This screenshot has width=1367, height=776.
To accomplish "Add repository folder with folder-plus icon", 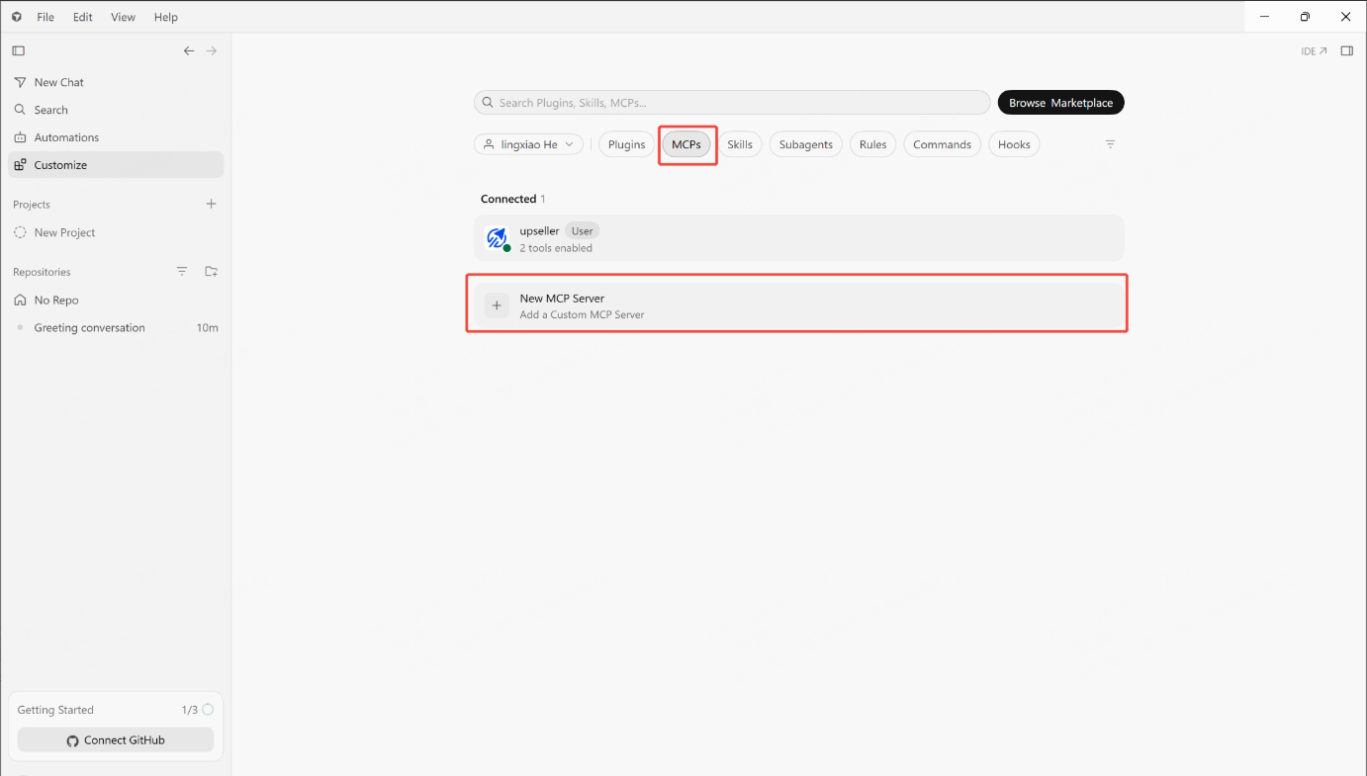I will (x=211, y=272).
